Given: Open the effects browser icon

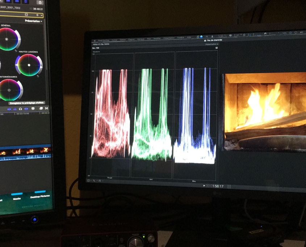Looking at the screenshot, I should point(41,108).
